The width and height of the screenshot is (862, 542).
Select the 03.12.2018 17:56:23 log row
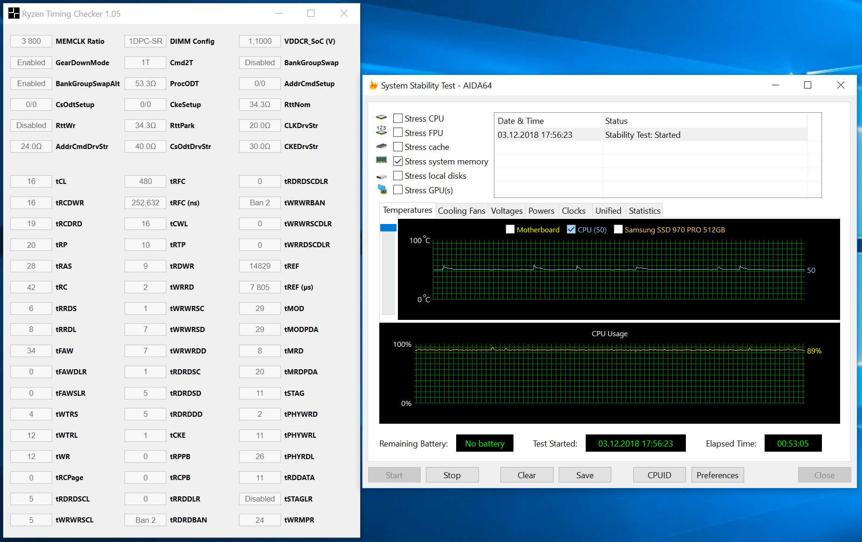pos(650,135)
